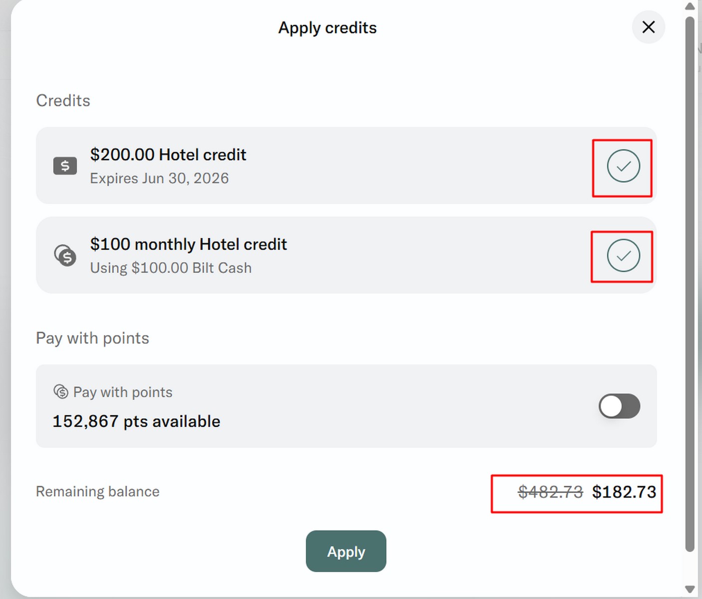
Task: Click the "Using $100.00 Bilt Cash" text
Action: pyautogui.click(x=171, y=268)
